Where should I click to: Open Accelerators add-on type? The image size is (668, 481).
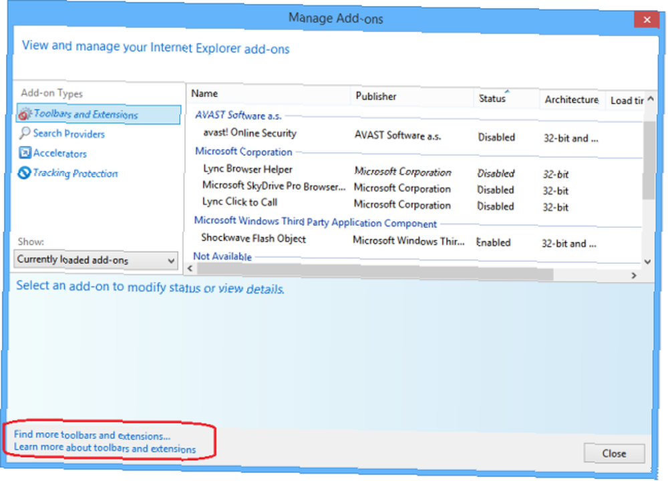click(x=60, y=154)
